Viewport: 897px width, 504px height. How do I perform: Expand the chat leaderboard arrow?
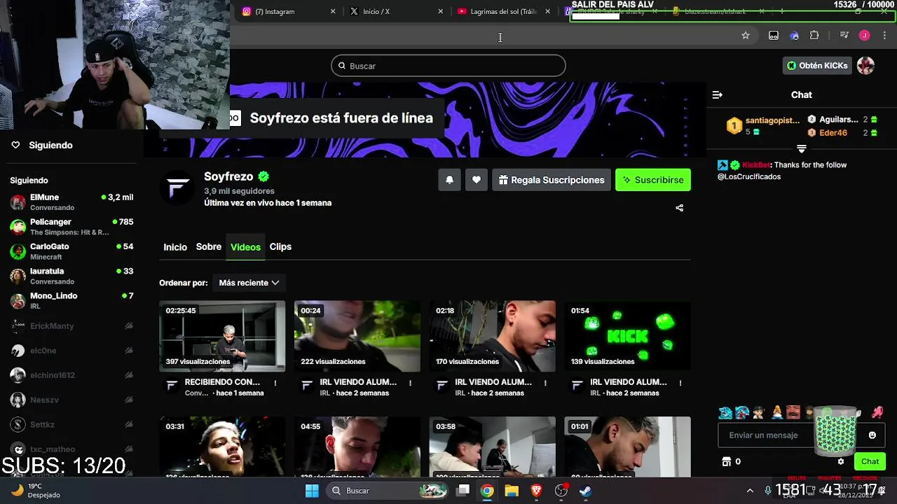tap(802, 149)
